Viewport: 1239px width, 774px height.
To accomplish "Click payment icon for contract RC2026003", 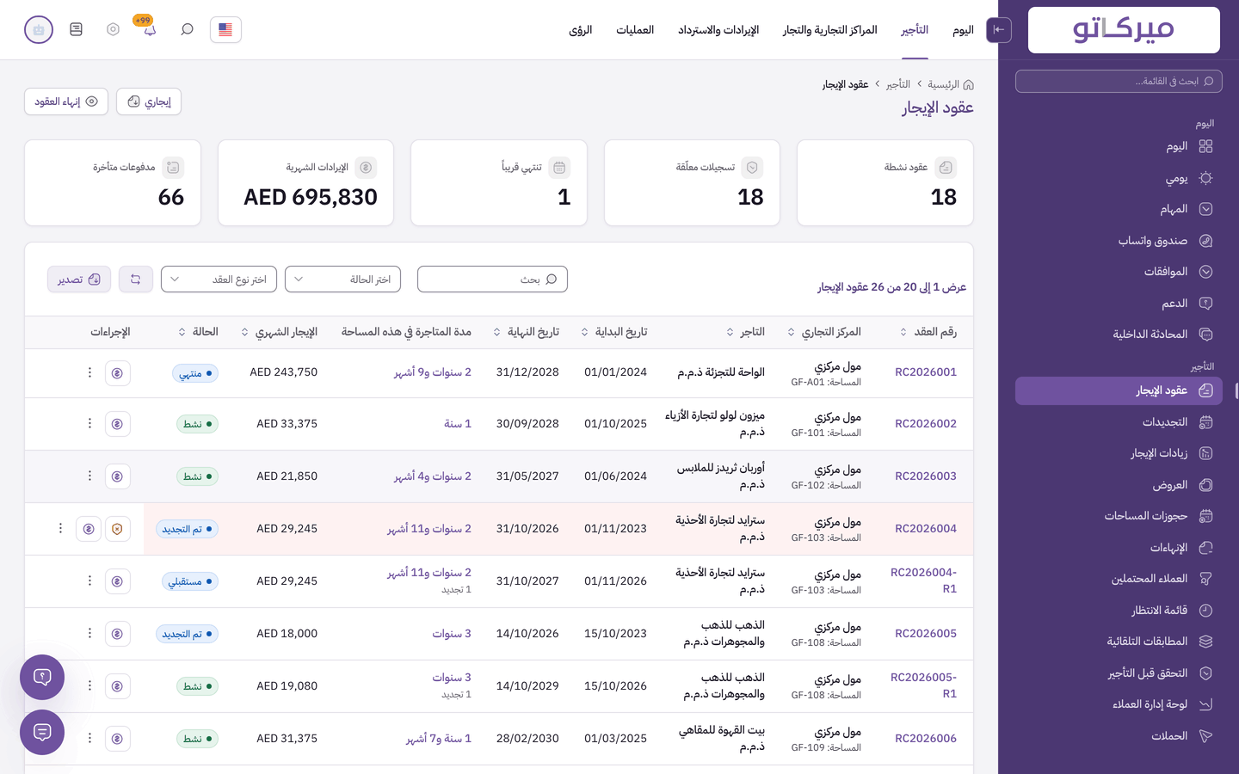I will point(117,476).
